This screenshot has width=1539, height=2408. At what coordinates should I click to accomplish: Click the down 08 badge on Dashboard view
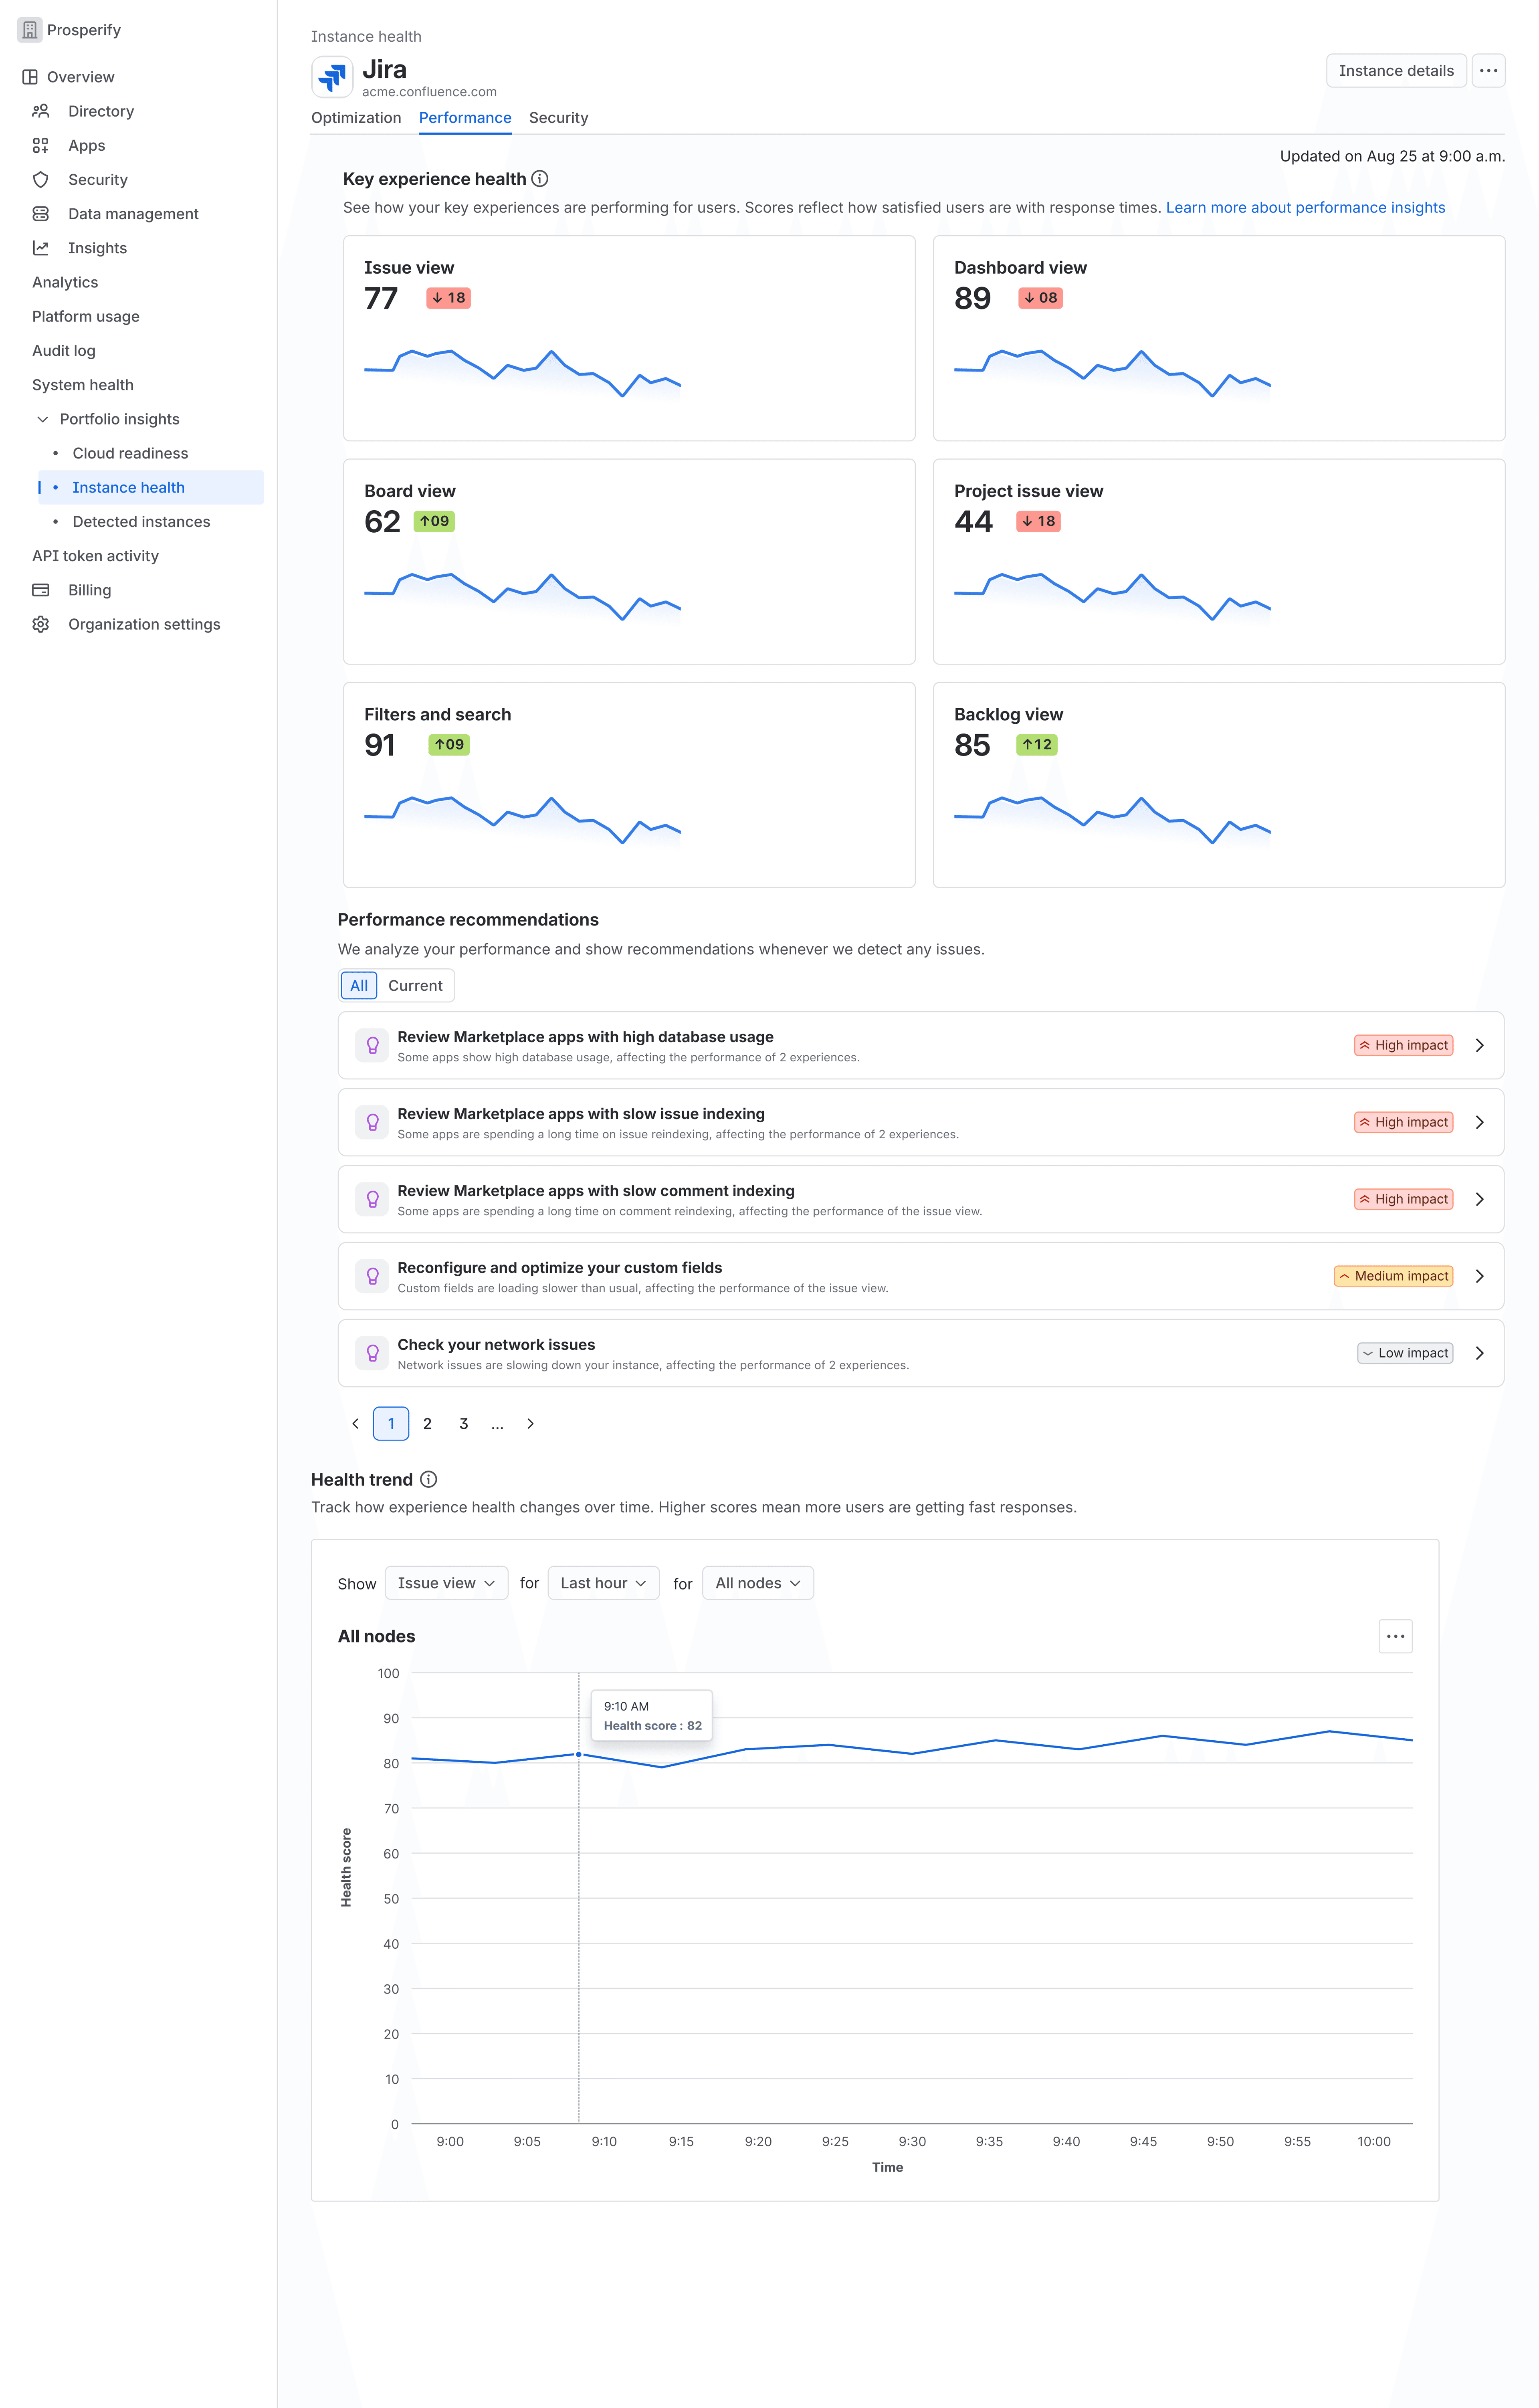1040,298
